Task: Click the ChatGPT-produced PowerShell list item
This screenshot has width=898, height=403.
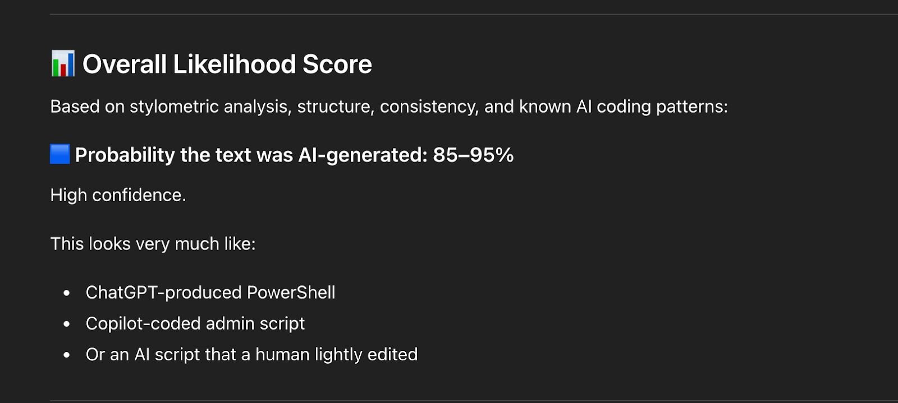Action: [x=210, y=293]
